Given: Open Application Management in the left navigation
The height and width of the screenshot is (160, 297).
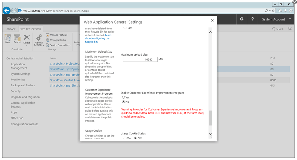Looking at the screenshot, I should point(19,66).
